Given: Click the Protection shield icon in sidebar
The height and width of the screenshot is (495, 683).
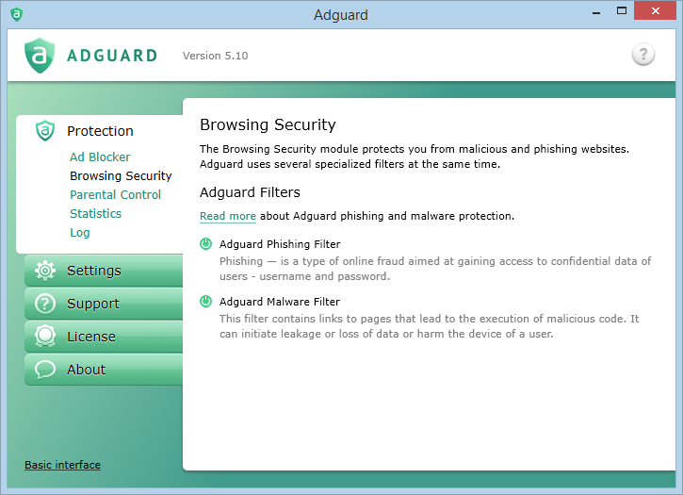Looking at the screenshot, I should pyautogui.click(x=45, y=131).
